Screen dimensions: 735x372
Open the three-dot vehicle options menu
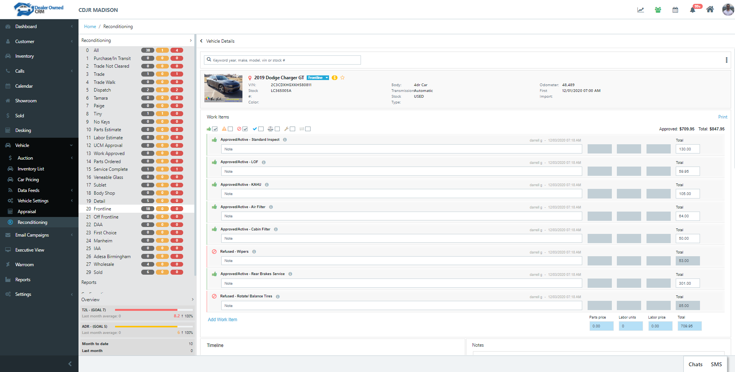tap(726, 60)
